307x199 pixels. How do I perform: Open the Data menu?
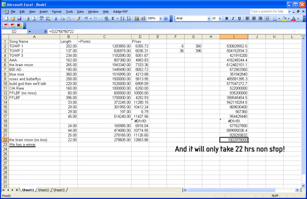(x=80, y=11)
